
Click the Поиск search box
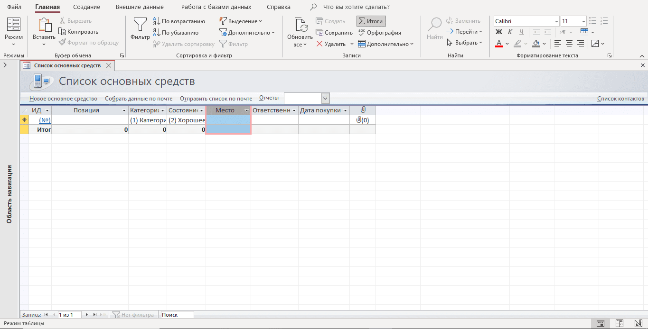pos(177,315)
